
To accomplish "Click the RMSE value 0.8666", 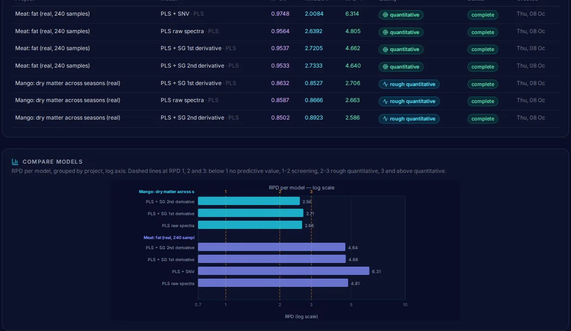I will tap(314, 100).
